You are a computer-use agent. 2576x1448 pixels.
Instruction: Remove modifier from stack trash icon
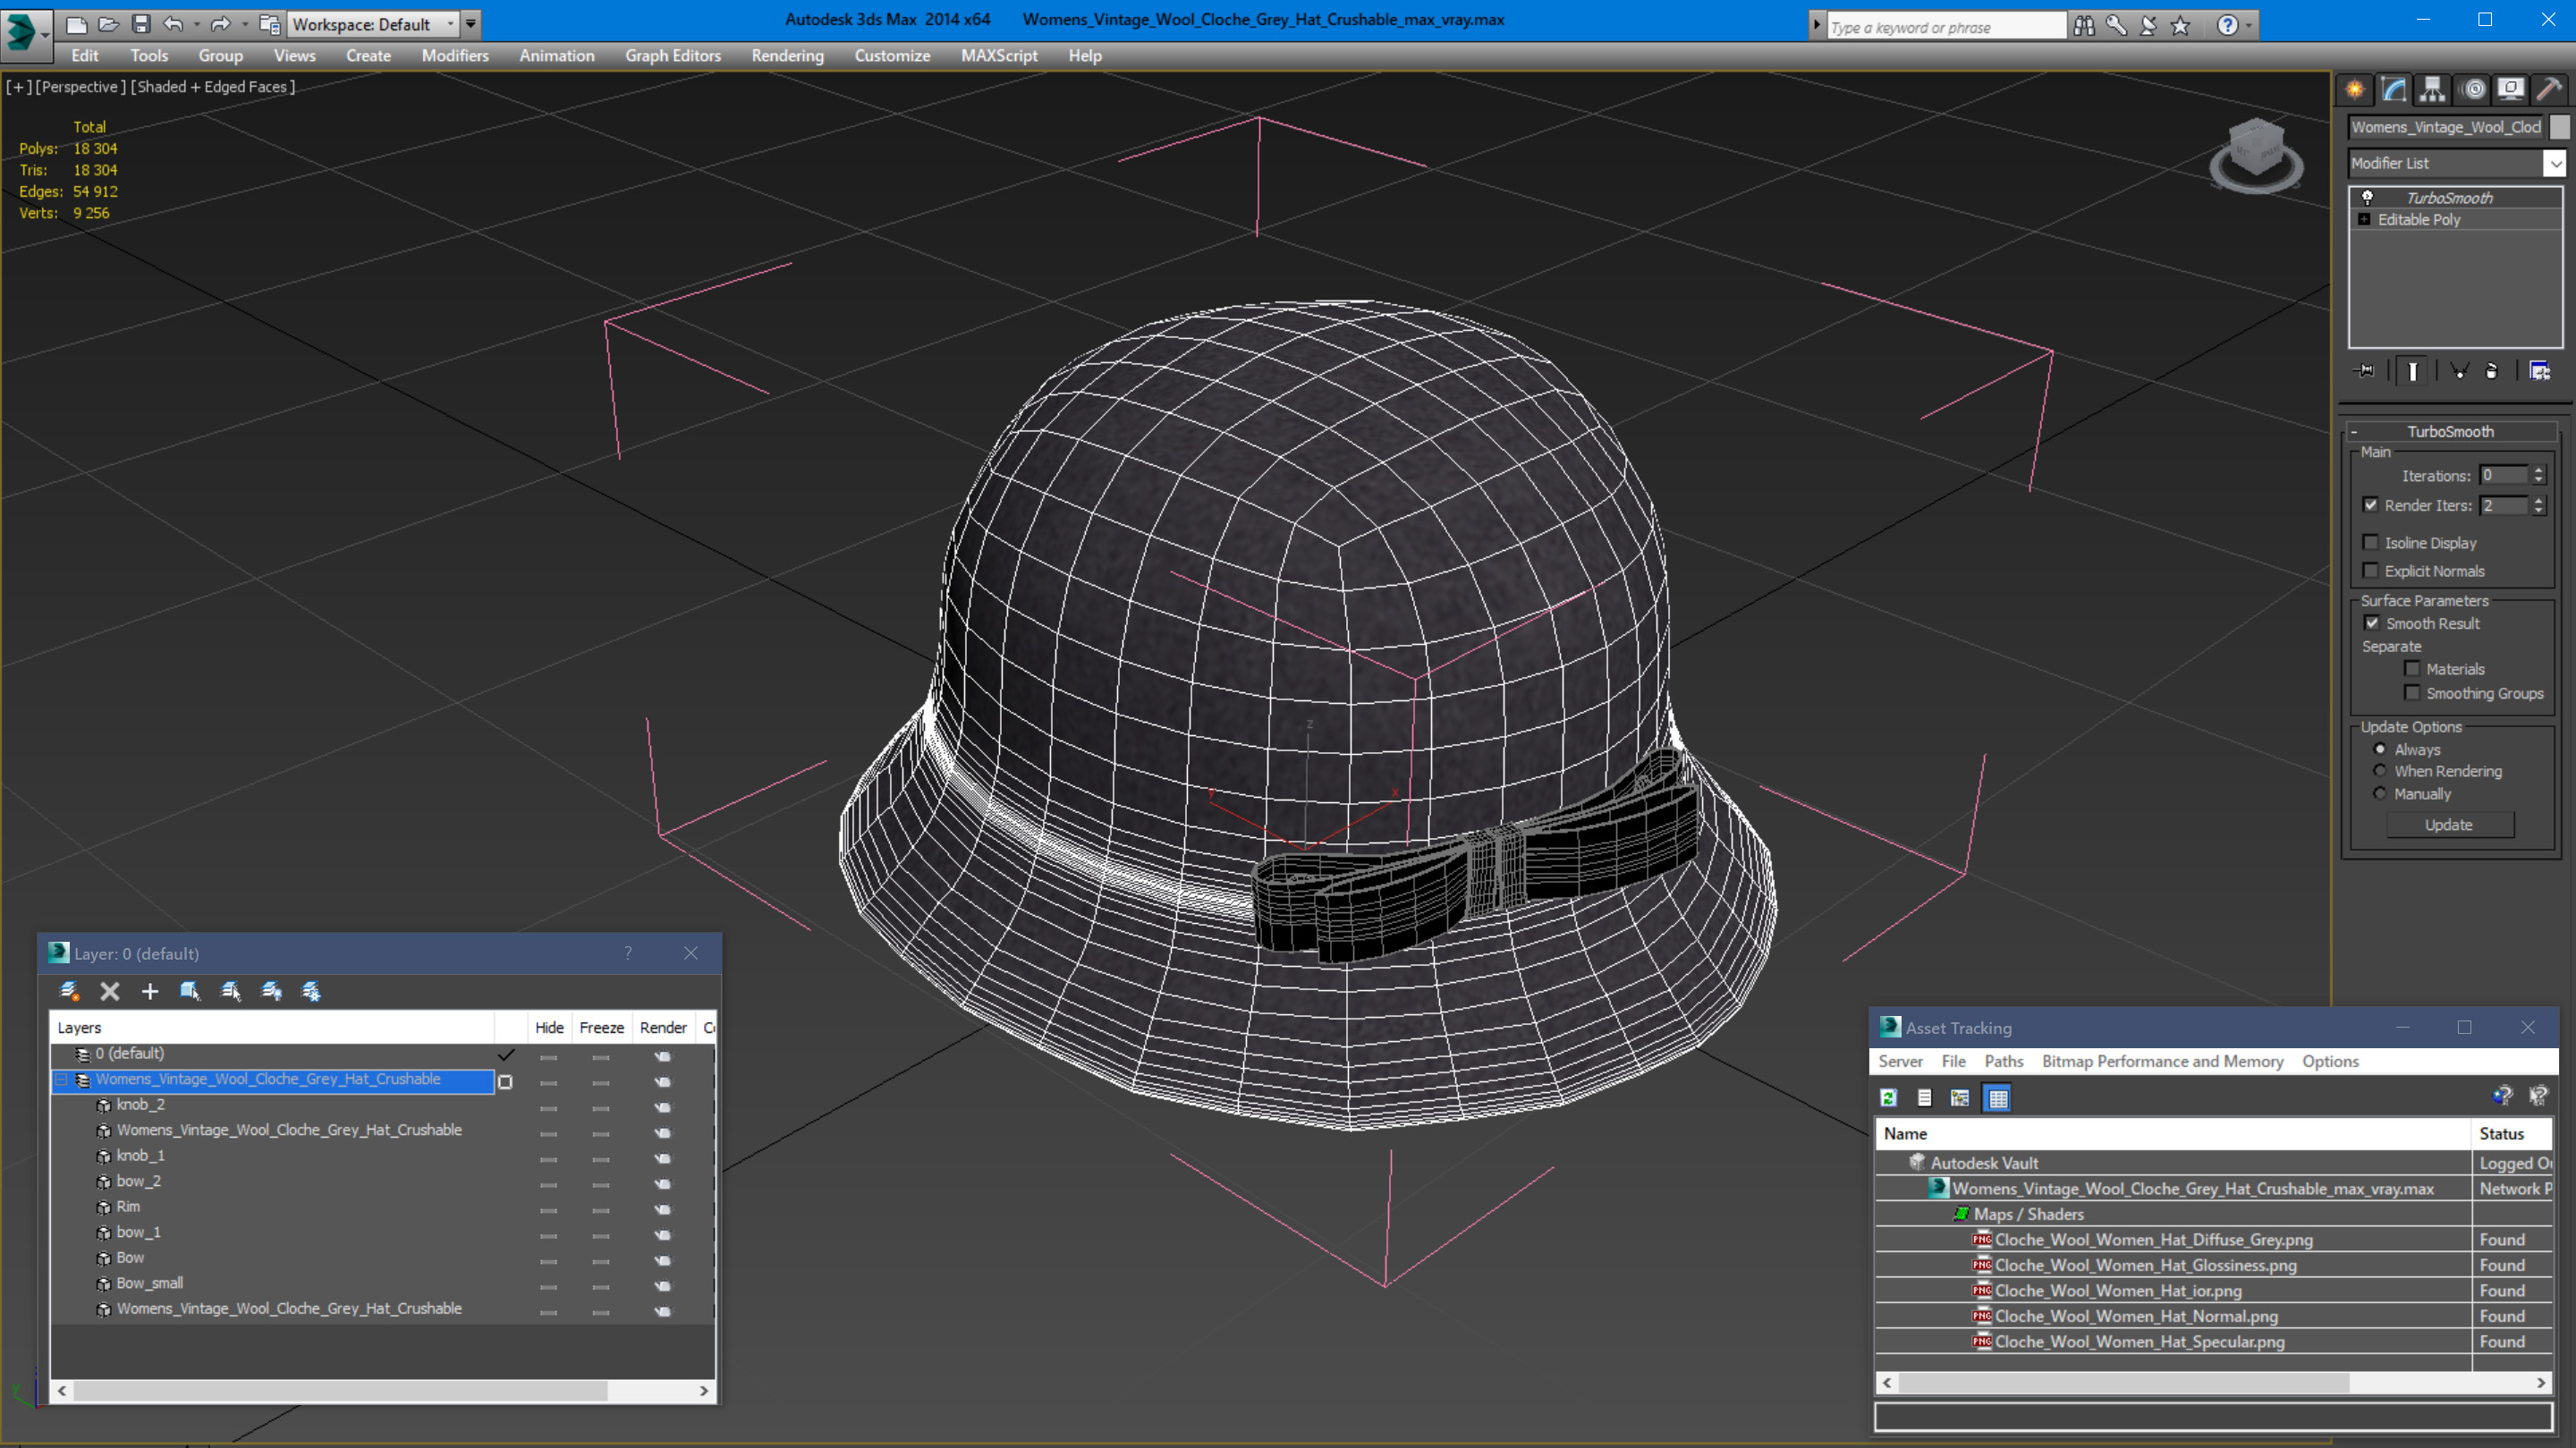coord(2492,371)
